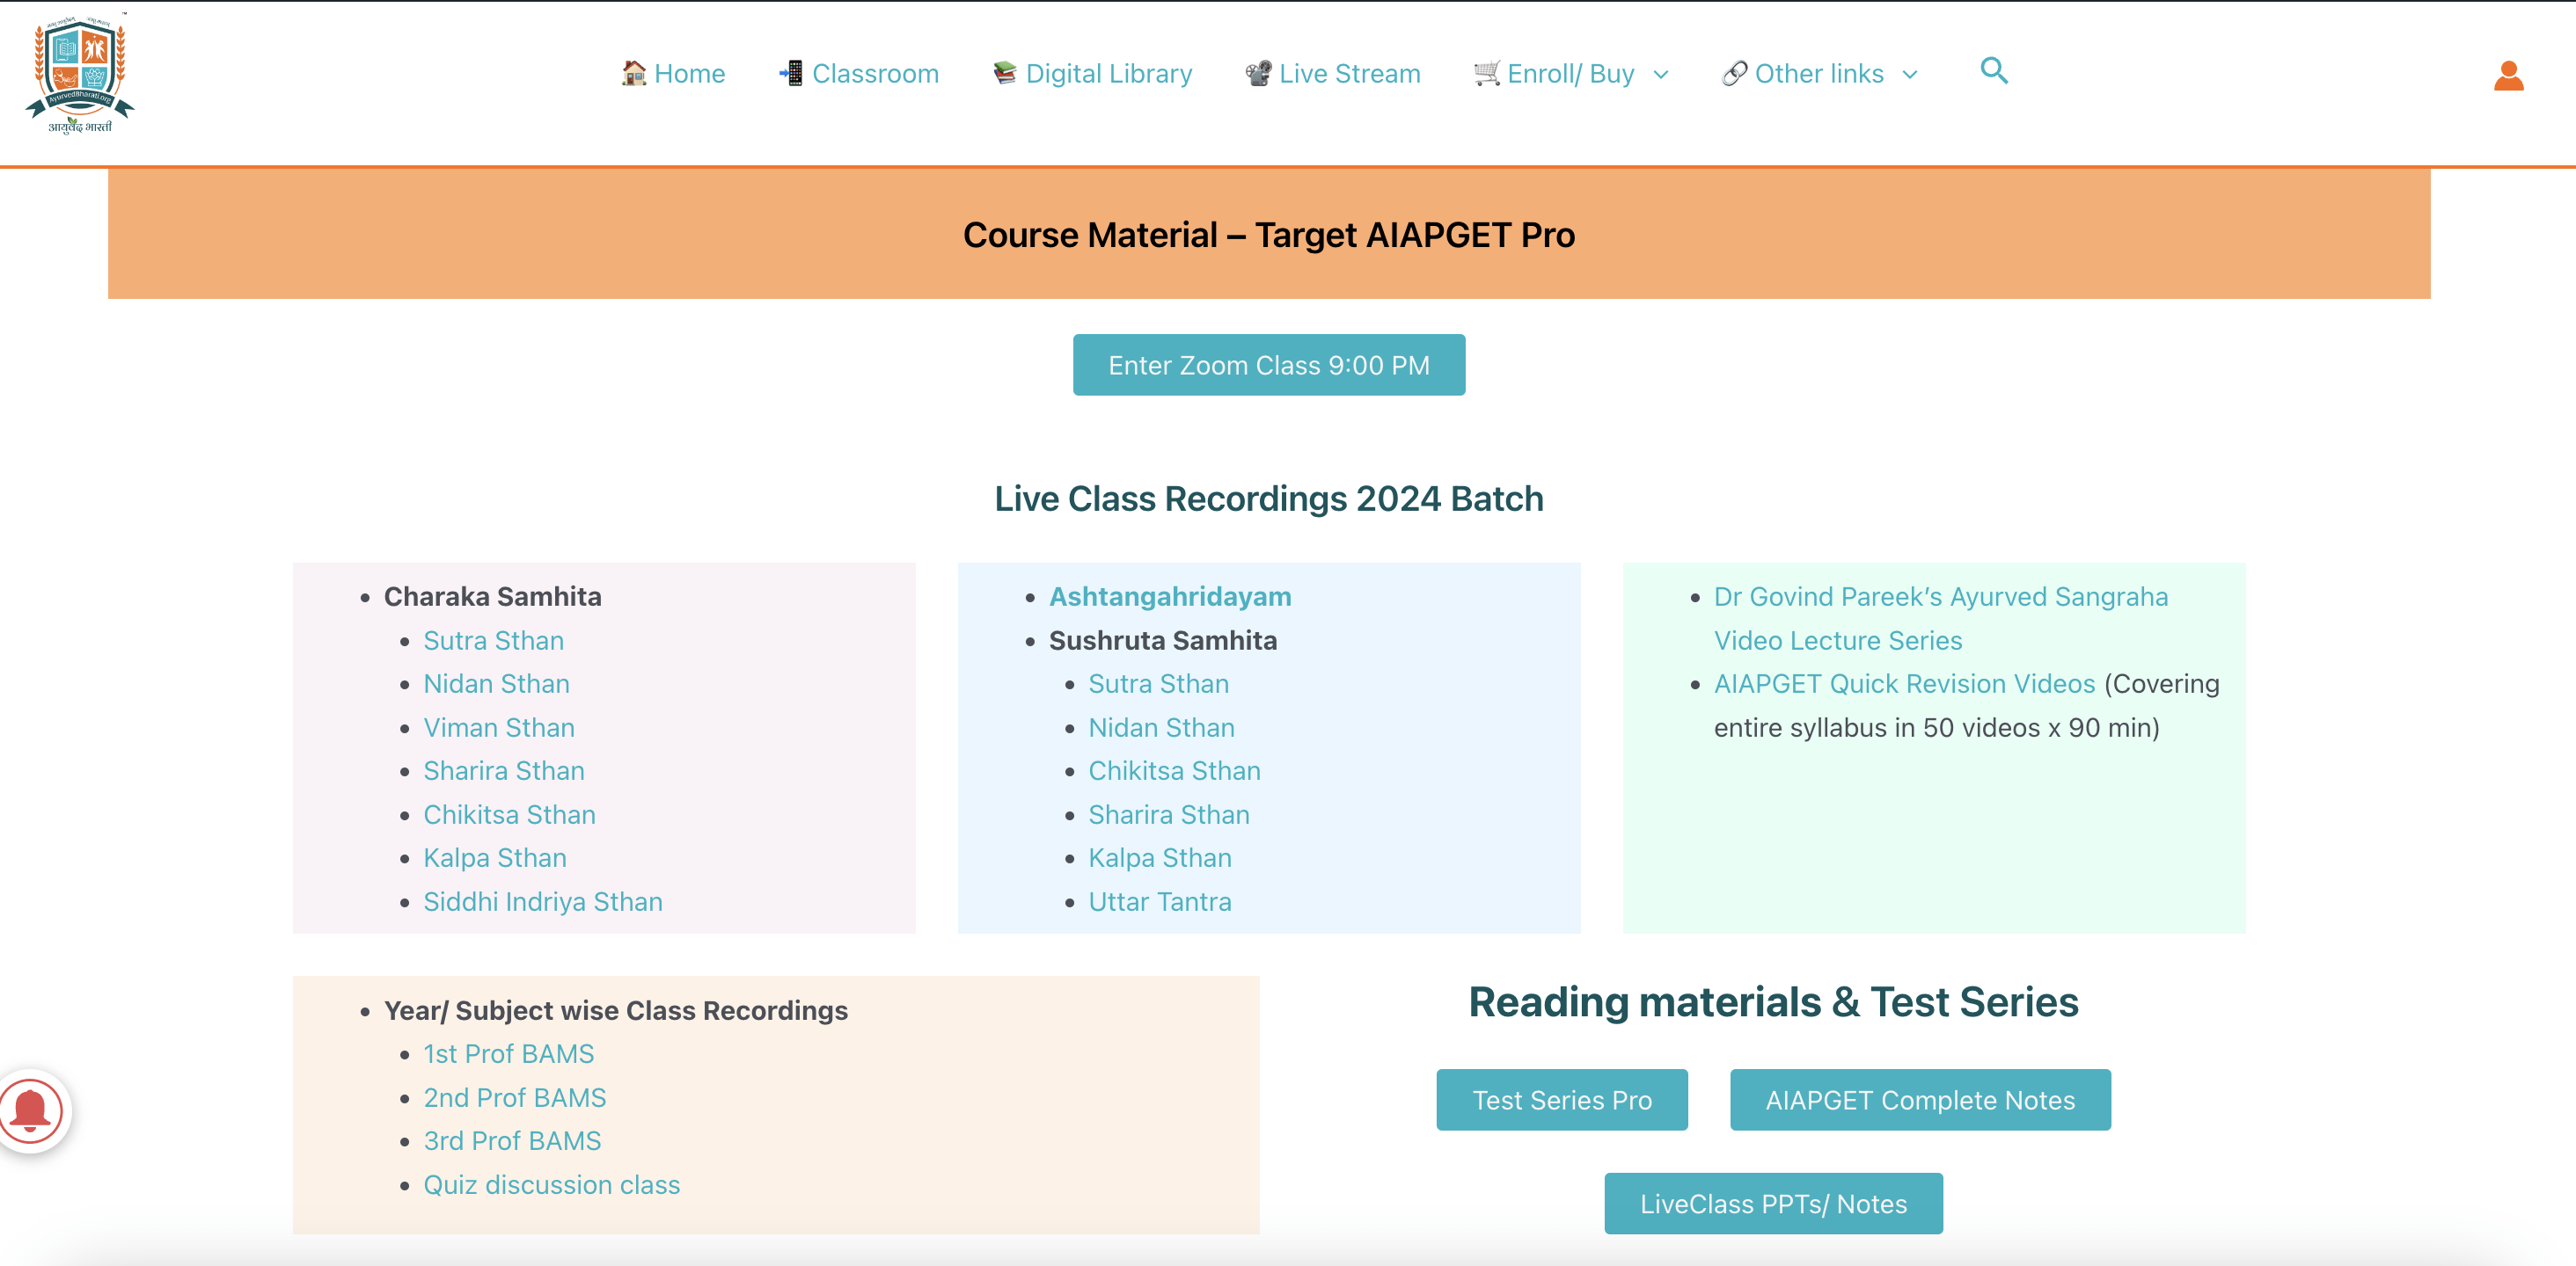
Task: Switch to the Classroom menu item
Action: click(x=876, y=73)
